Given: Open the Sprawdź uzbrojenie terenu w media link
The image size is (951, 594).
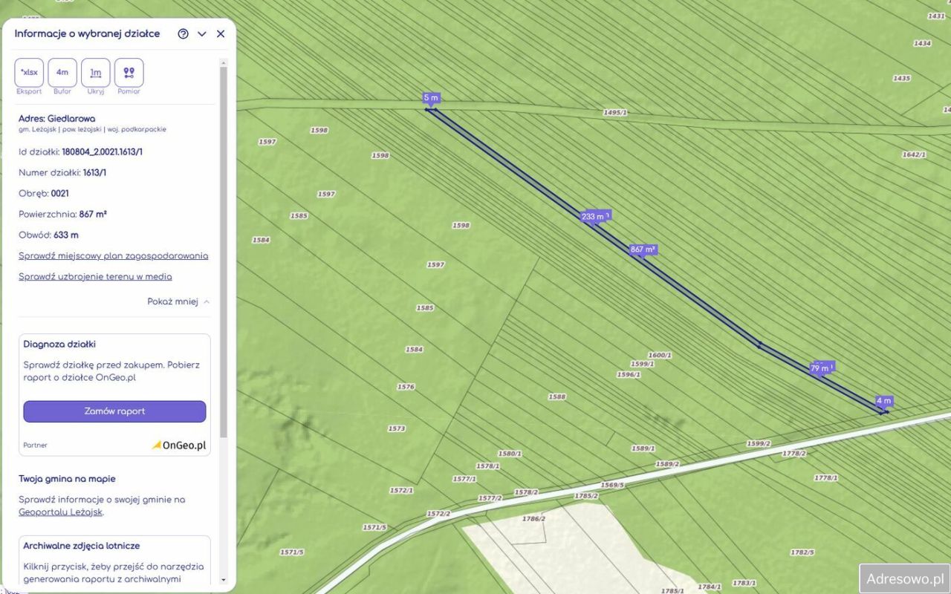Looking at the screenshot, I should (x=95, y=277).
